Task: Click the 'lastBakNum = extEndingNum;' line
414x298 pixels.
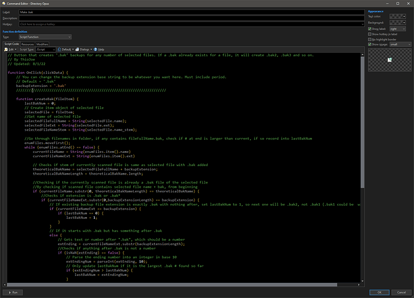Action: pos(101,275)
